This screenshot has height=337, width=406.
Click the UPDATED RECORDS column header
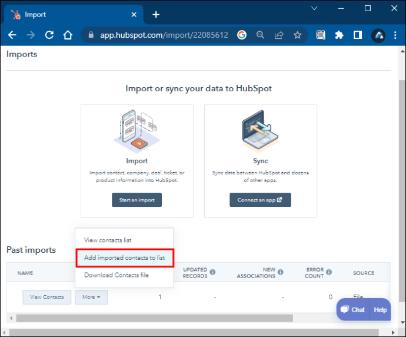(195, 273)
